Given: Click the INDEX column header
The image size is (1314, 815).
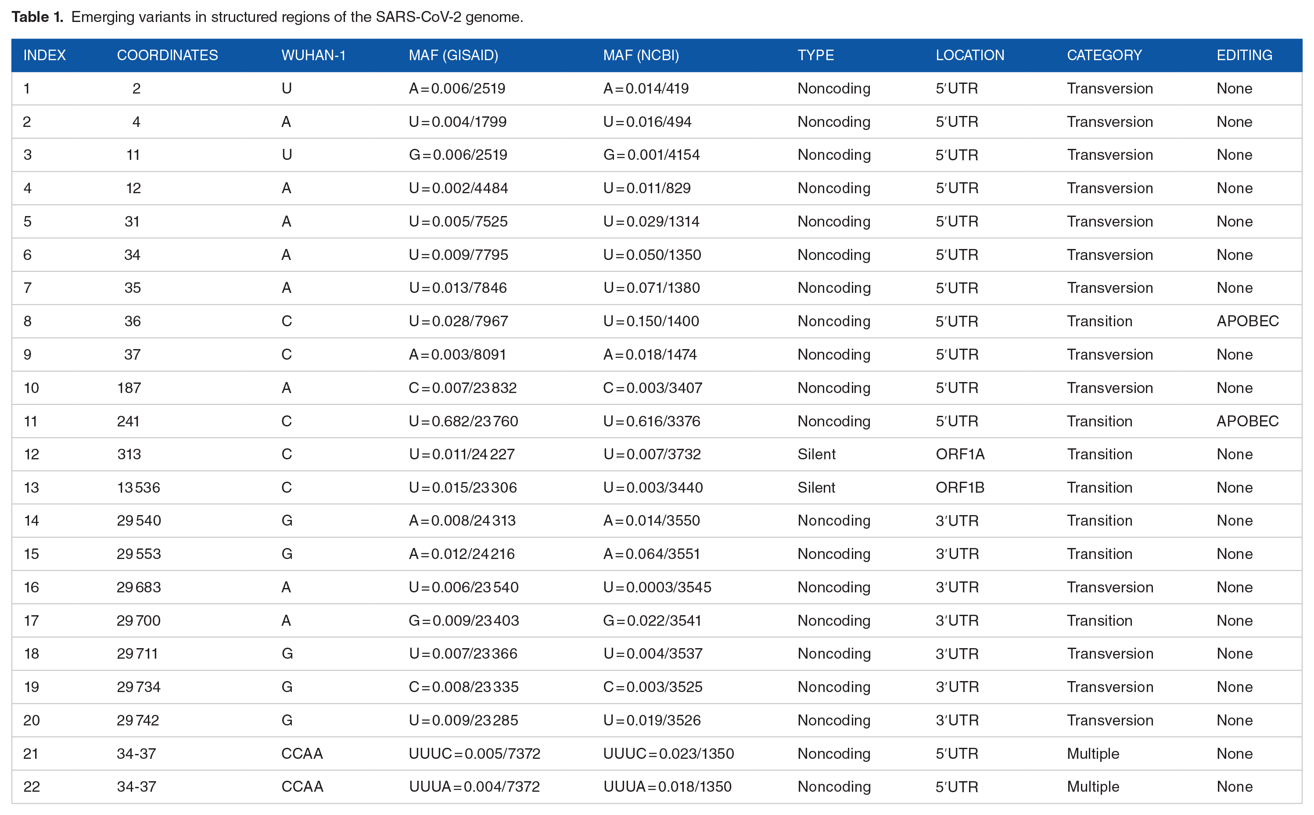Looking at the screenshot, I should click(44, 55).
